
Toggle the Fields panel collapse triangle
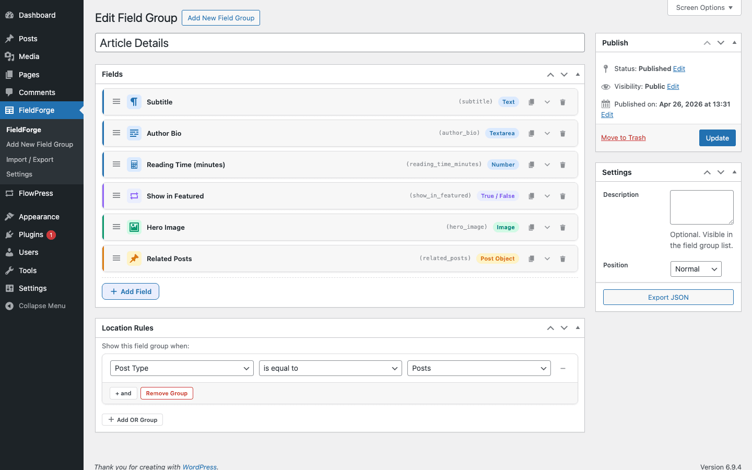pos(578,74)
